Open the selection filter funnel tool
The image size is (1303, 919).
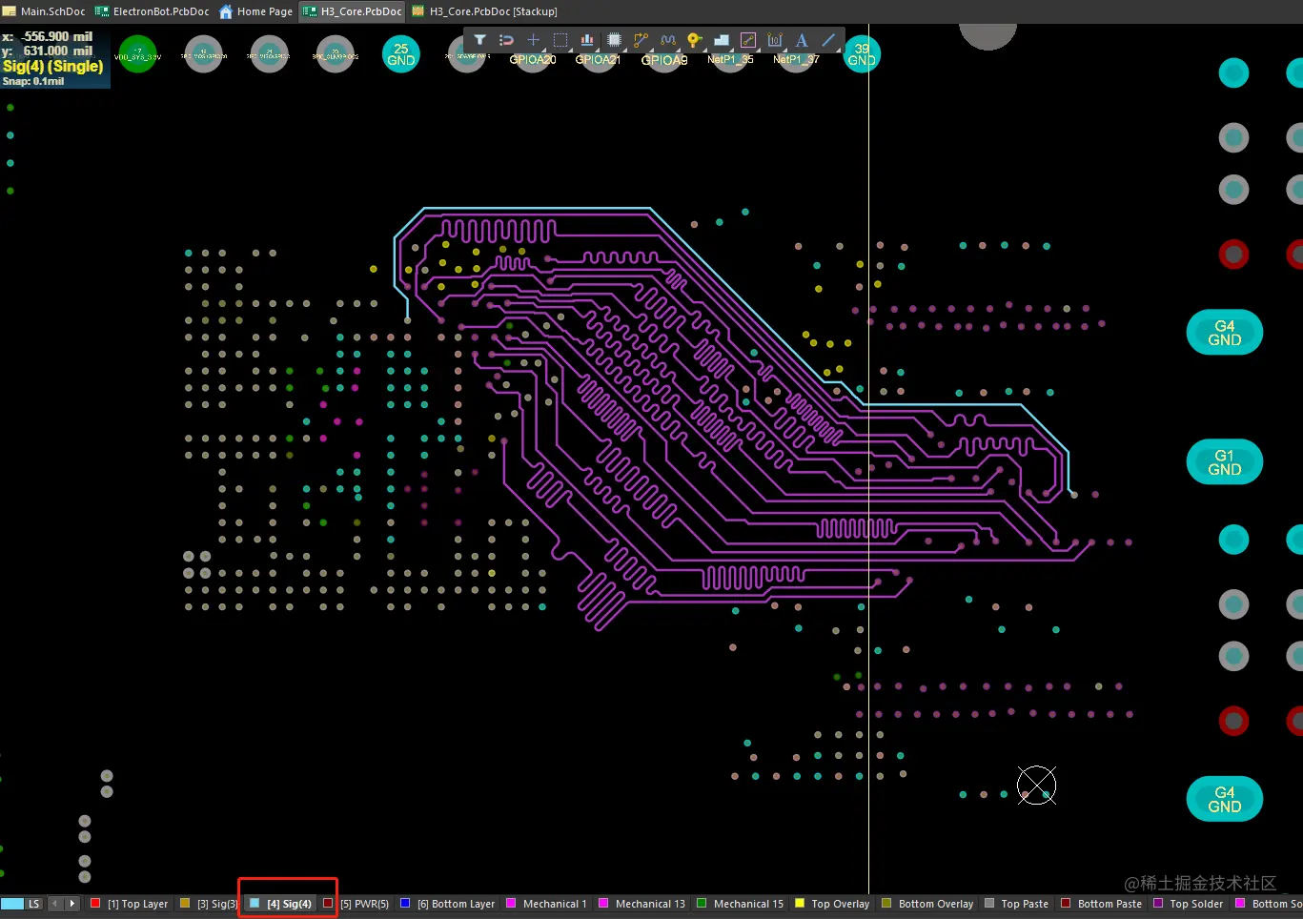(x=479, y=40)
